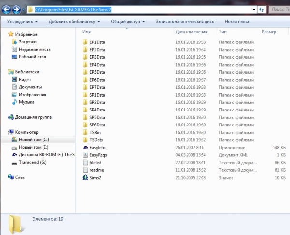Click the Документ XML type cell
The height and width of the screenshot is (235, 290).
233,155
